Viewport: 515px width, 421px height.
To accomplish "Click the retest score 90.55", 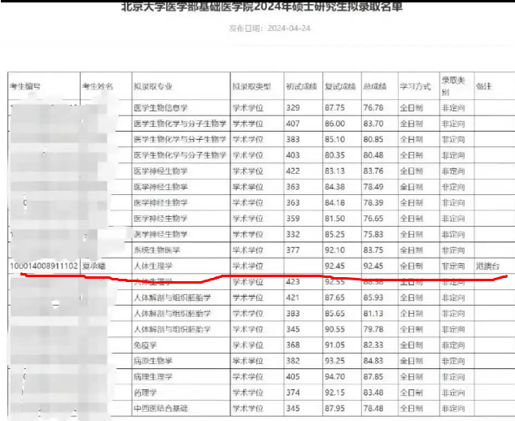I will pyautogui.click(x=334, y=329).
